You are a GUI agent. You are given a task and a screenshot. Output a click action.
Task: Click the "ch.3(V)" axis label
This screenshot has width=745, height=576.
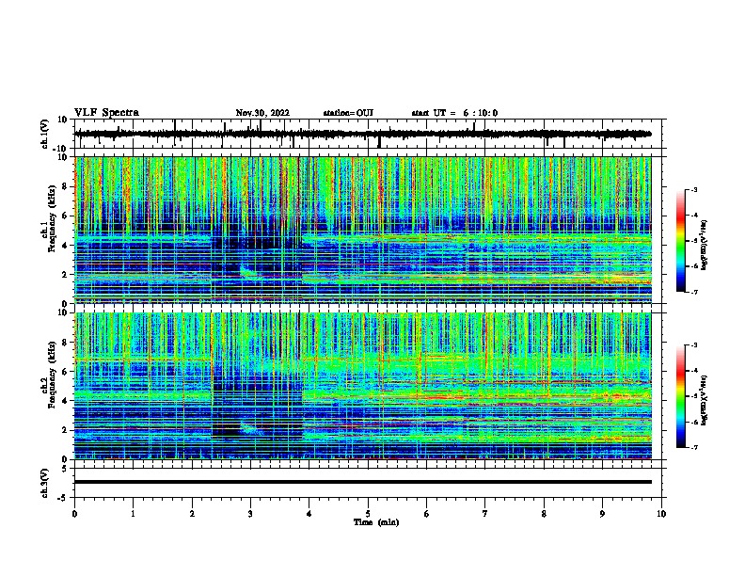point(45,483)
